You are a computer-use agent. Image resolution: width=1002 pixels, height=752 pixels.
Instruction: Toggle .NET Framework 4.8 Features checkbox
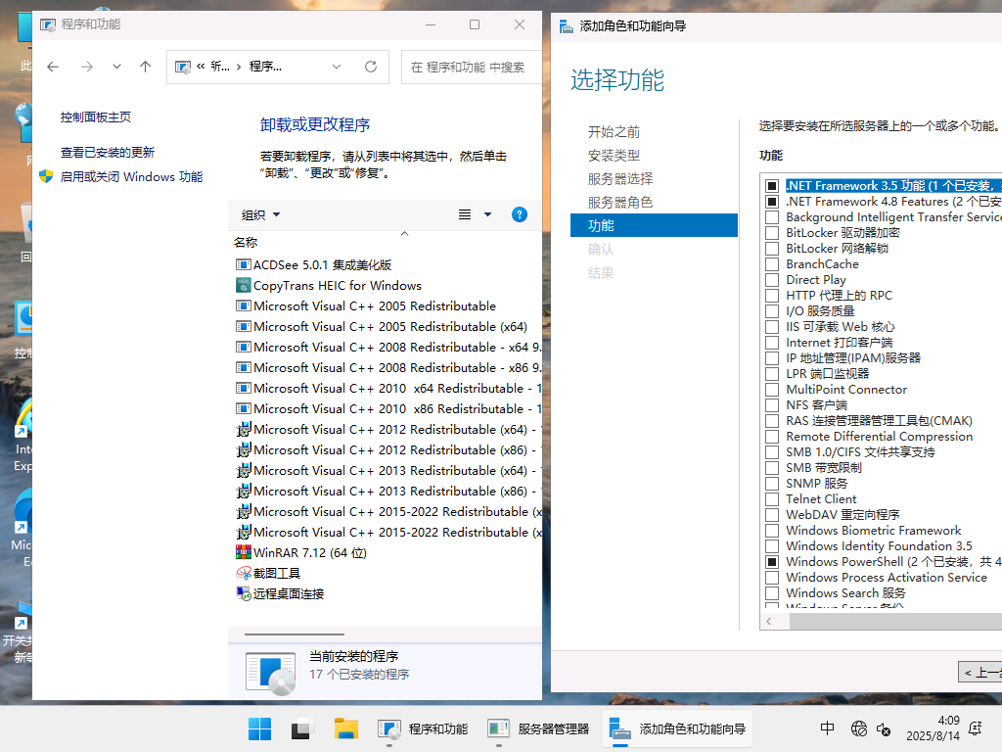tap(772, 202)
